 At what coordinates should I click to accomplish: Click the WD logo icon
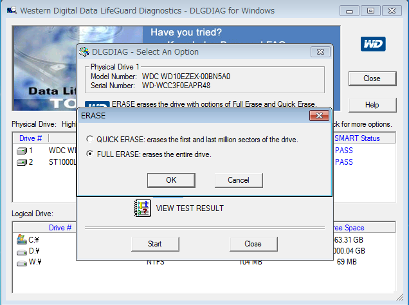point(373,44)
